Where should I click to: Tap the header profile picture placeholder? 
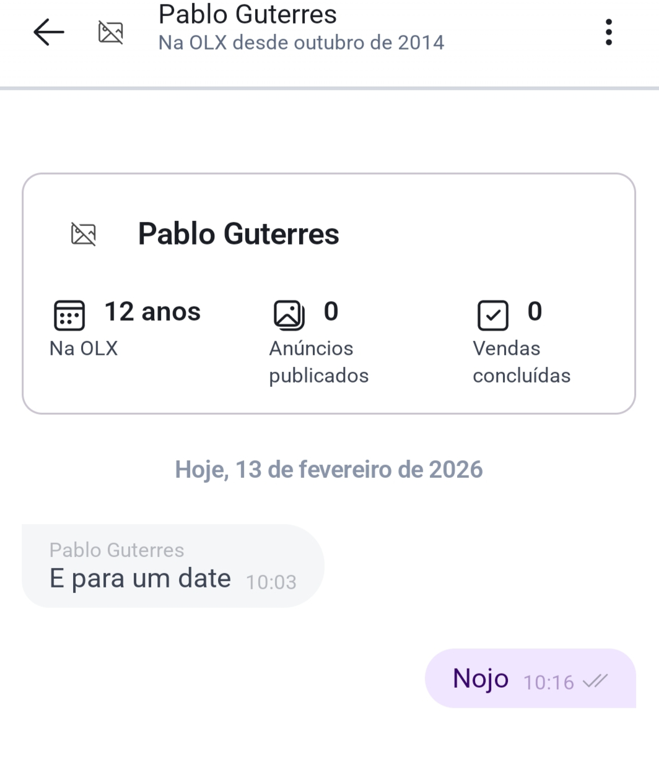[x=111, y=32]
